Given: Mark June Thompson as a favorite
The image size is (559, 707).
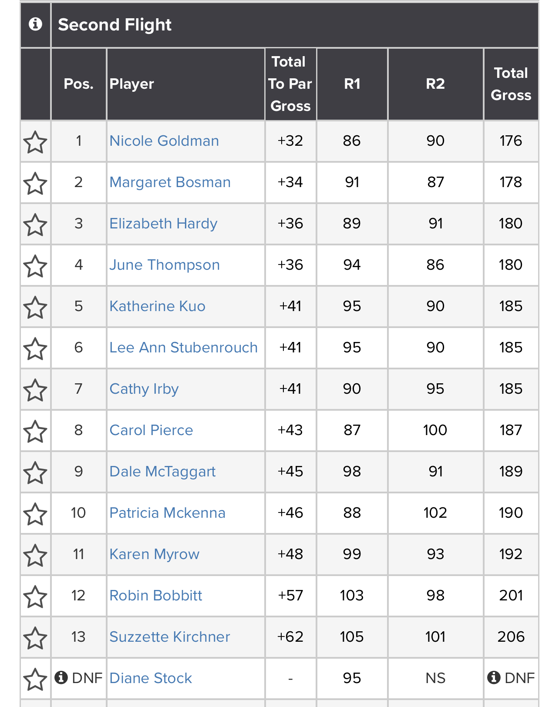Looking at the screenshot, I should tap(35, 266).
